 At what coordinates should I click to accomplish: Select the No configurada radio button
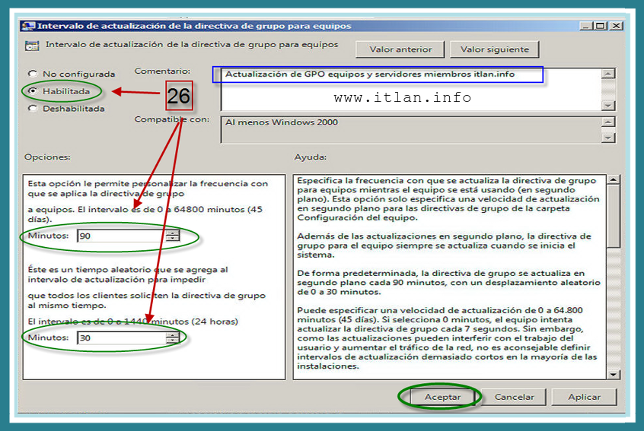tap(33, 74)
